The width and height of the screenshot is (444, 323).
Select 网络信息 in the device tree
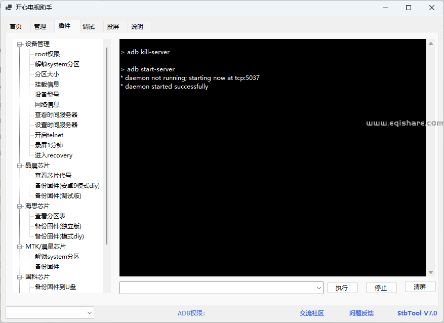(47, 104)
